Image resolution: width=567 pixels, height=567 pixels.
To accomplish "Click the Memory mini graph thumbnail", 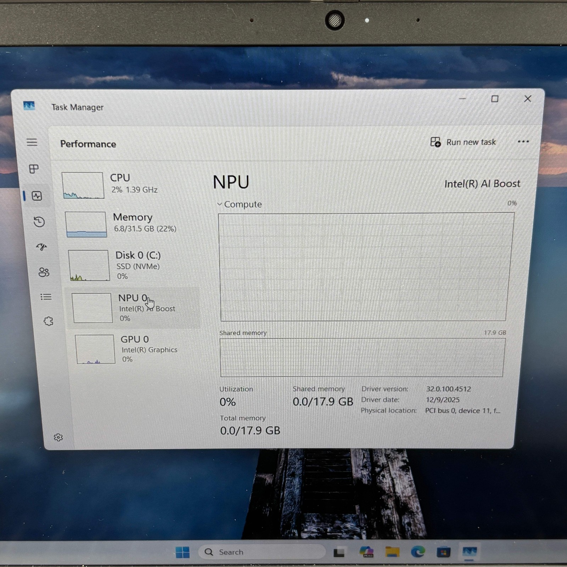I will [x=86, y=224].
